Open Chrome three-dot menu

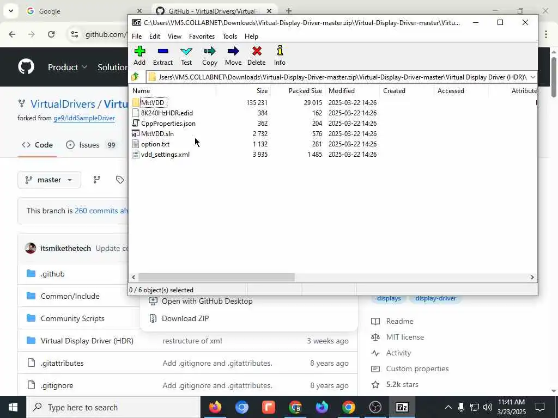coord(546,34)
